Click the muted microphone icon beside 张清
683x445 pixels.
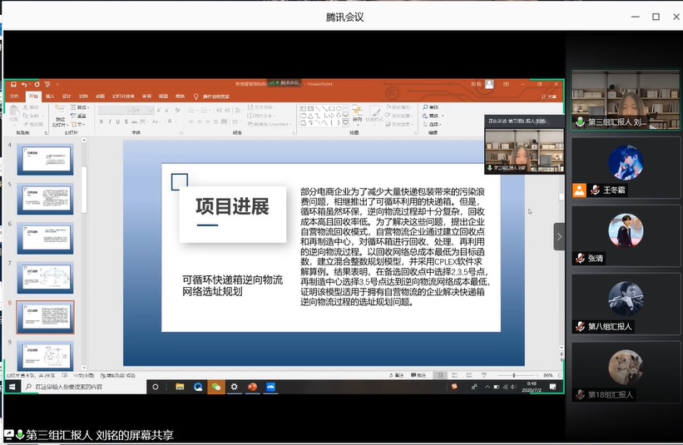click(580, 259)
